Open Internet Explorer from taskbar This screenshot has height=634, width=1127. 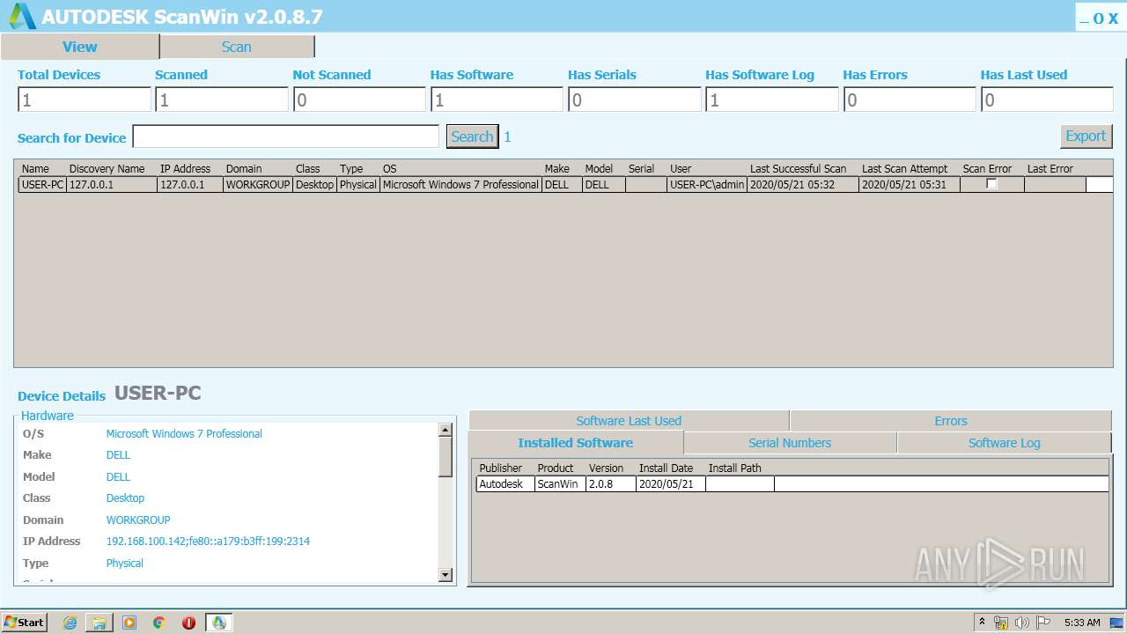click(x=70, y=623)
